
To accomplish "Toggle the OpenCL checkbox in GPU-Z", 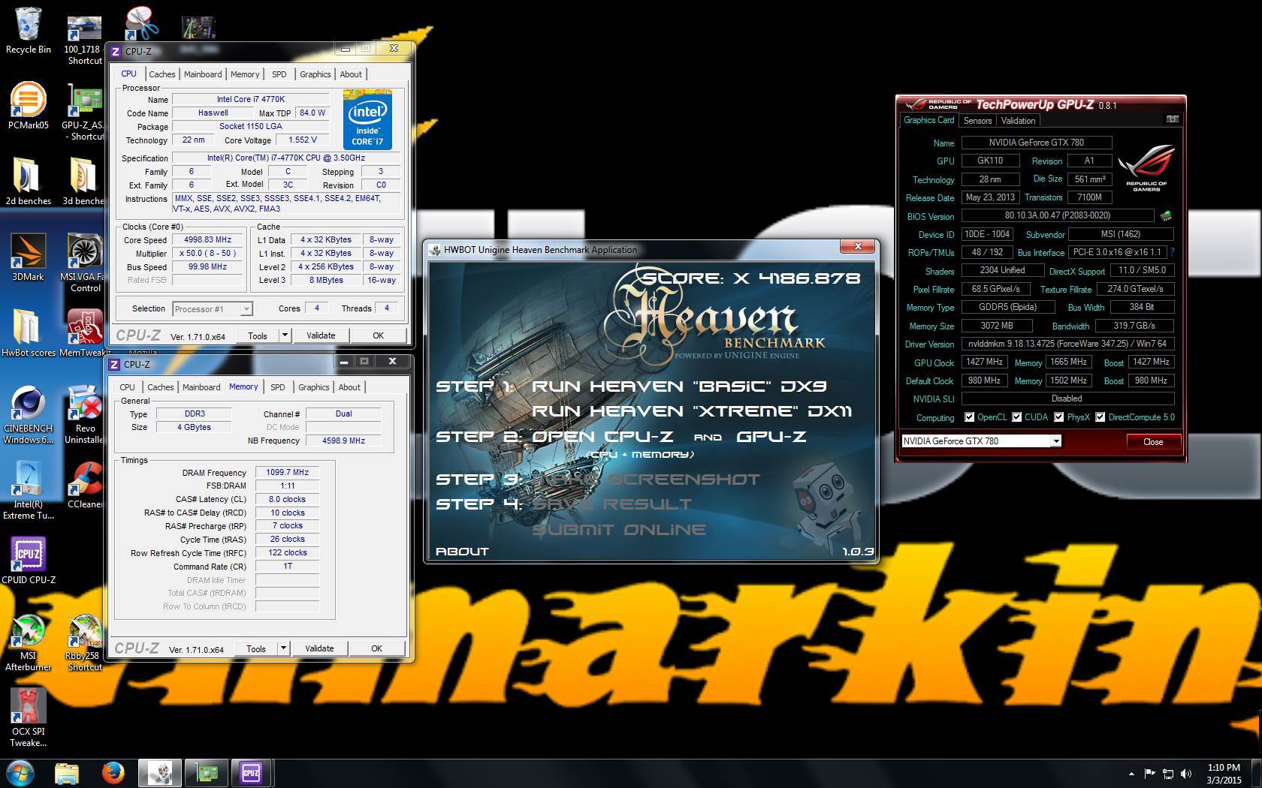I will [970, 417].
